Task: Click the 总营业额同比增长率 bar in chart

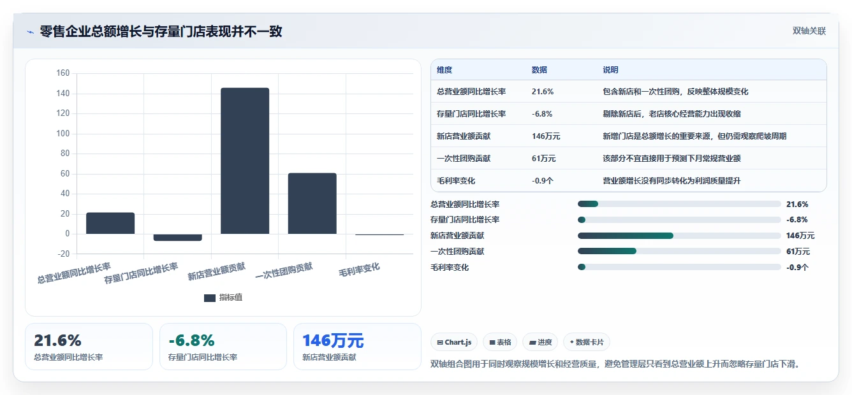Action: coord(110,223)
